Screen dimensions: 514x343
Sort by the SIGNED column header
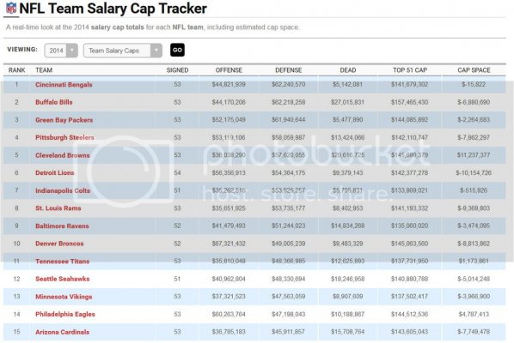(177, 70)
